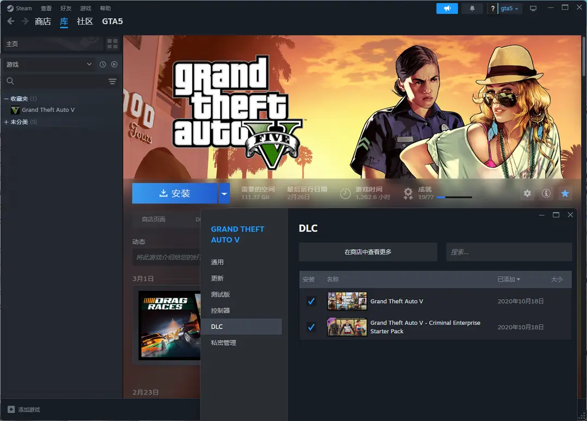Expand the 未分类 category

(x=6, y=122)
